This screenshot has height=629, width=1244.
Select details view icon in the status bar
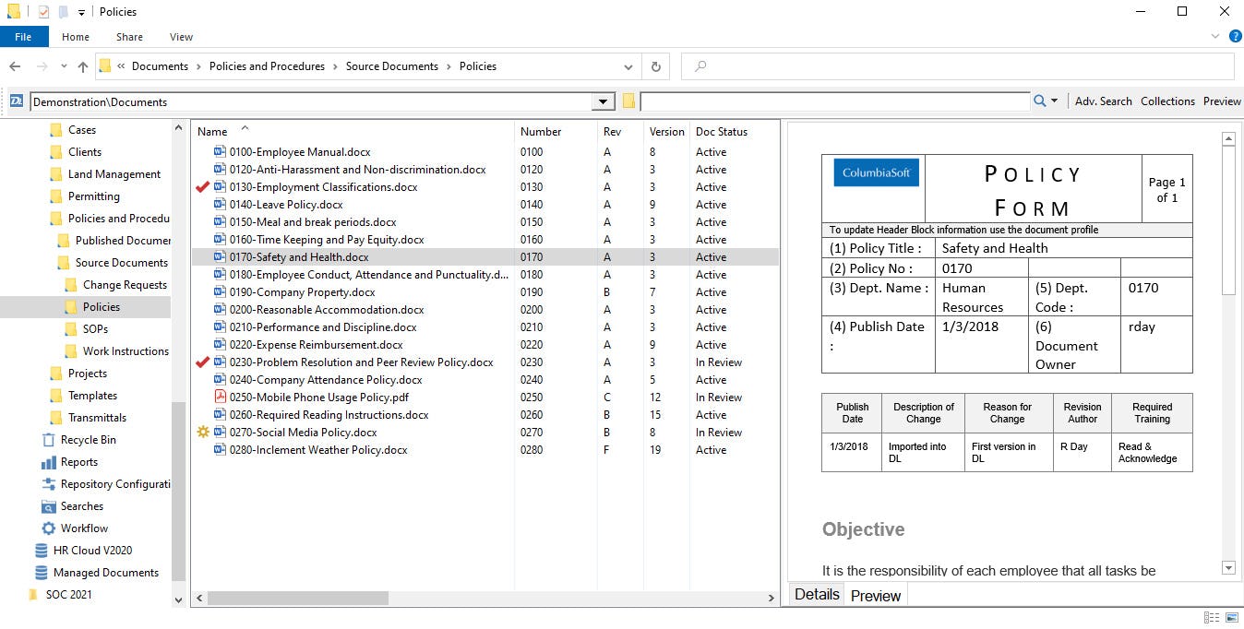coord(1210,616)
